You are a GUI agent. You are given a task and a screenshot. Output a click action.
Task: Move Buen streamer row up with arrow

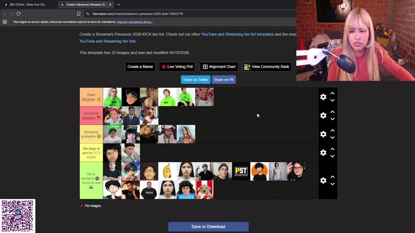[332, 93]
